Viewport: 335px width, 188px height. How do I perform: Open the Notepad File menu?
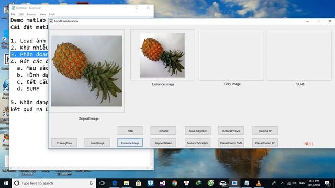[13, 14]
